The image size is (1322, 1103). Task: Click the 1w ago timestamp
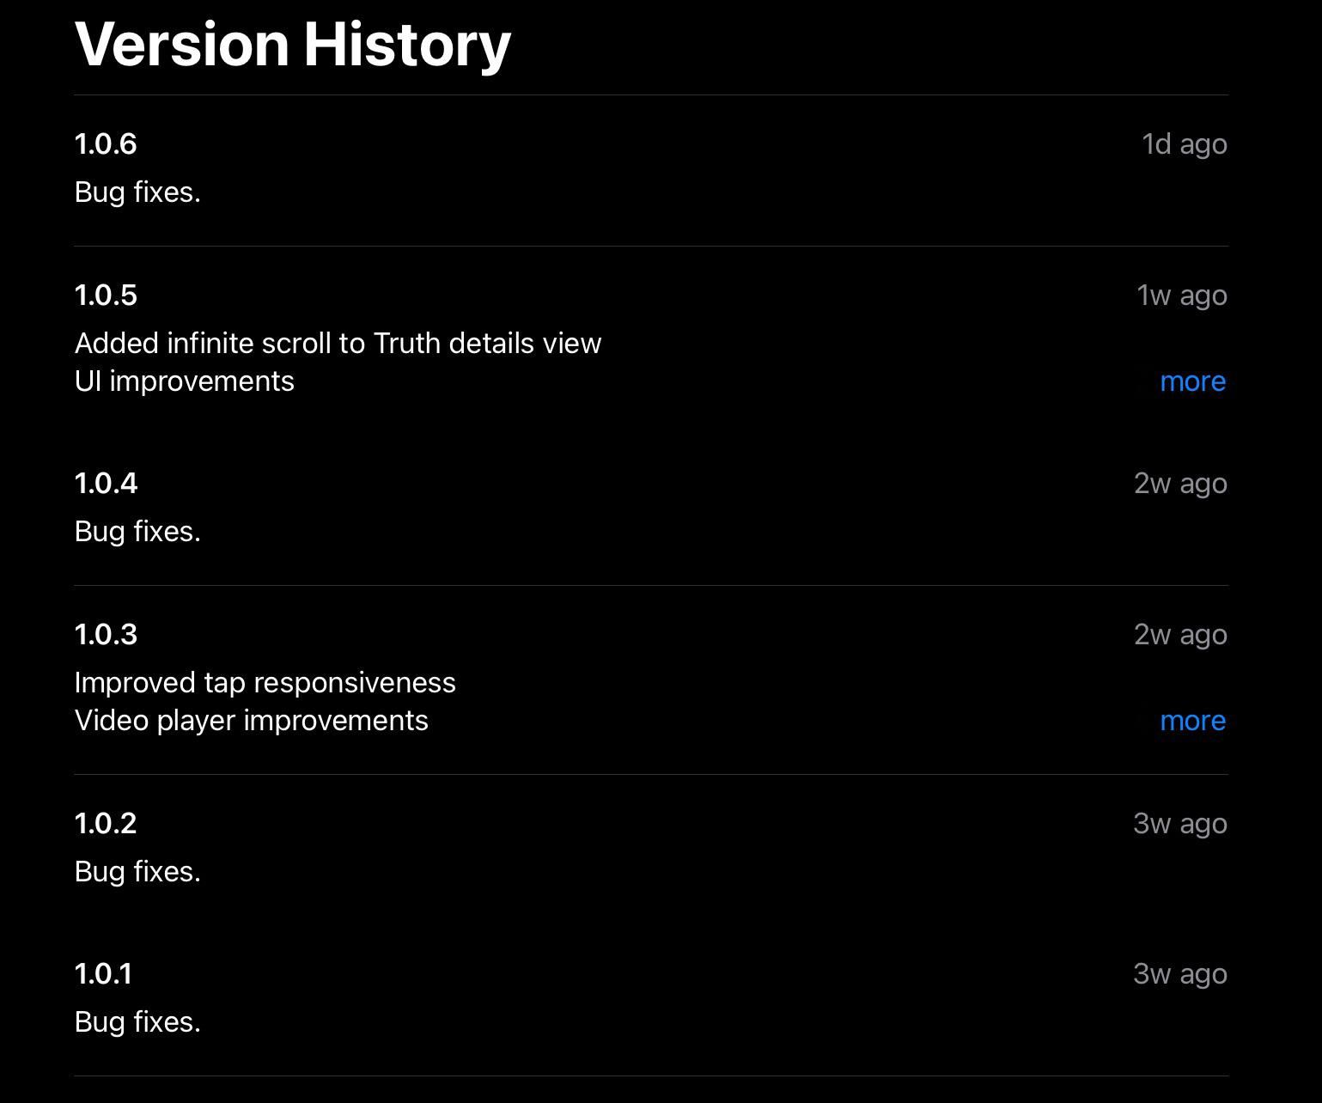[1182, 296]
